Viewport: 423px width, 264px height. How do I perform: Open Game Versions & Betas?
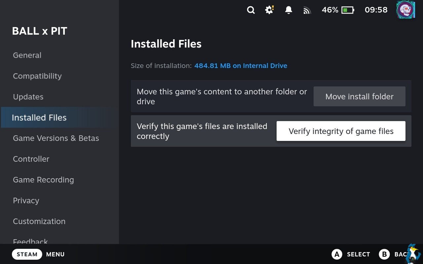tap(59, 138)
